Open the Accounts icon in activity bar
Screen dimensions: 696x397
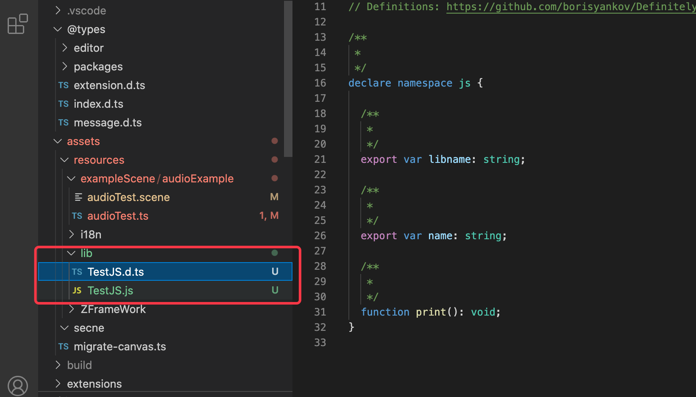click(x=18, y=386)
